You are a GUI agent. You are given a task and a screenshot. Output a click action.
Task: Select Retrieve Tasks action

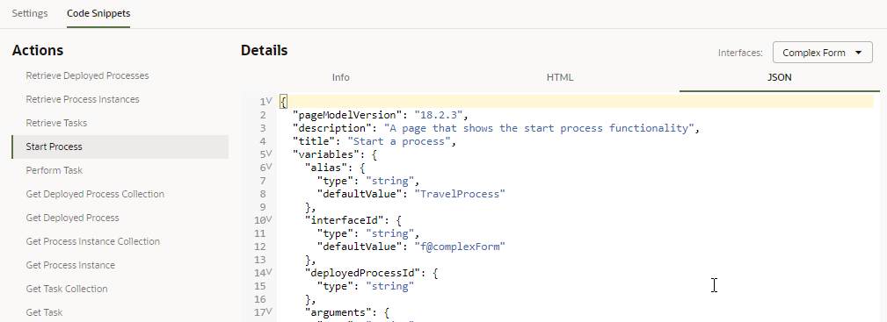pyautogui.click(x=56, y=123)
